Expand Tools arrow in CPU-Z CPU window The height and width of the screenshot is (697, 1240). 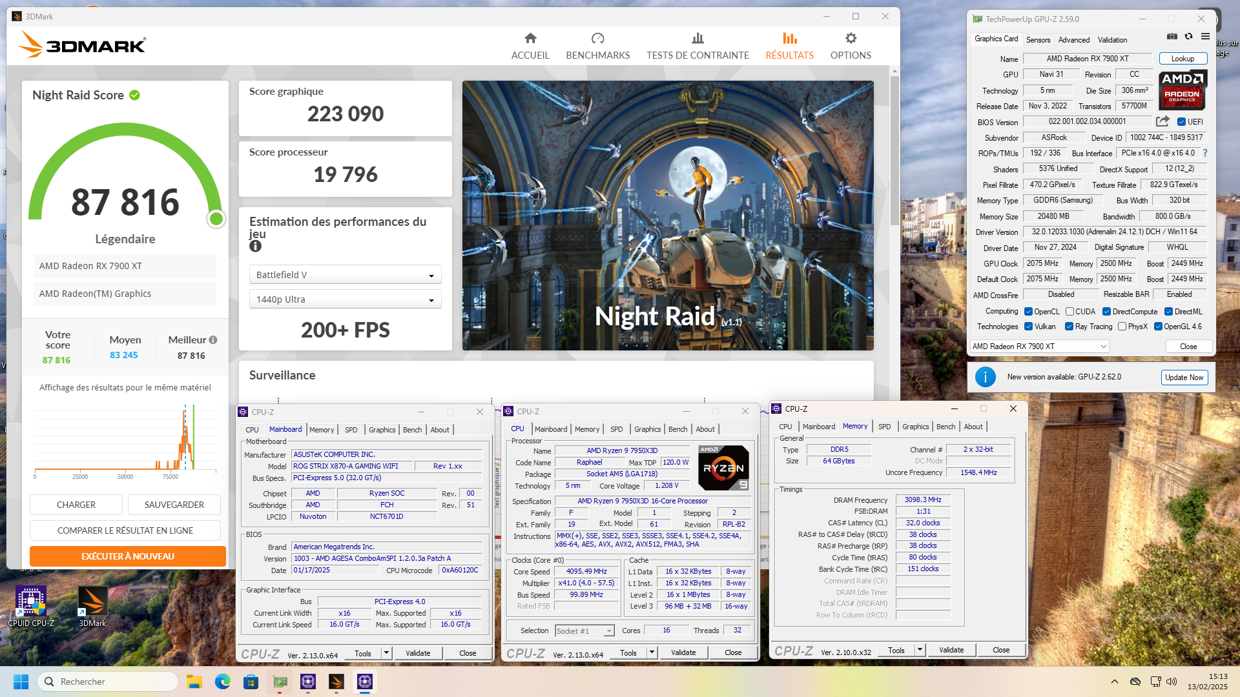(652, 652)
